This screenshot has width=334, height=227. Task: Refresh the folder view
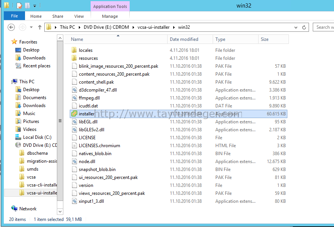click(304, 27)
